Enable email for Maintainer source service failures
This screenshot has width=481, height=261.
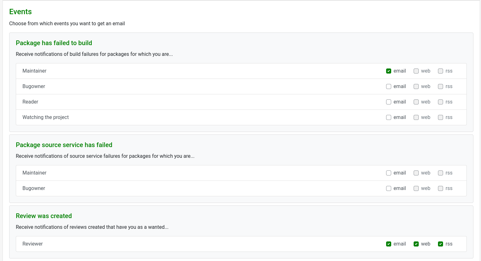tap(388, 173)
